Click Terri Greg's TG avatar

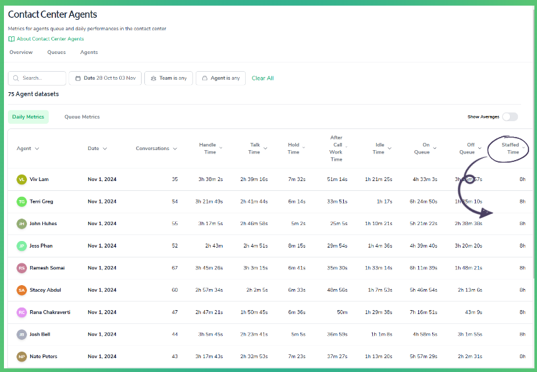point(22,201)
